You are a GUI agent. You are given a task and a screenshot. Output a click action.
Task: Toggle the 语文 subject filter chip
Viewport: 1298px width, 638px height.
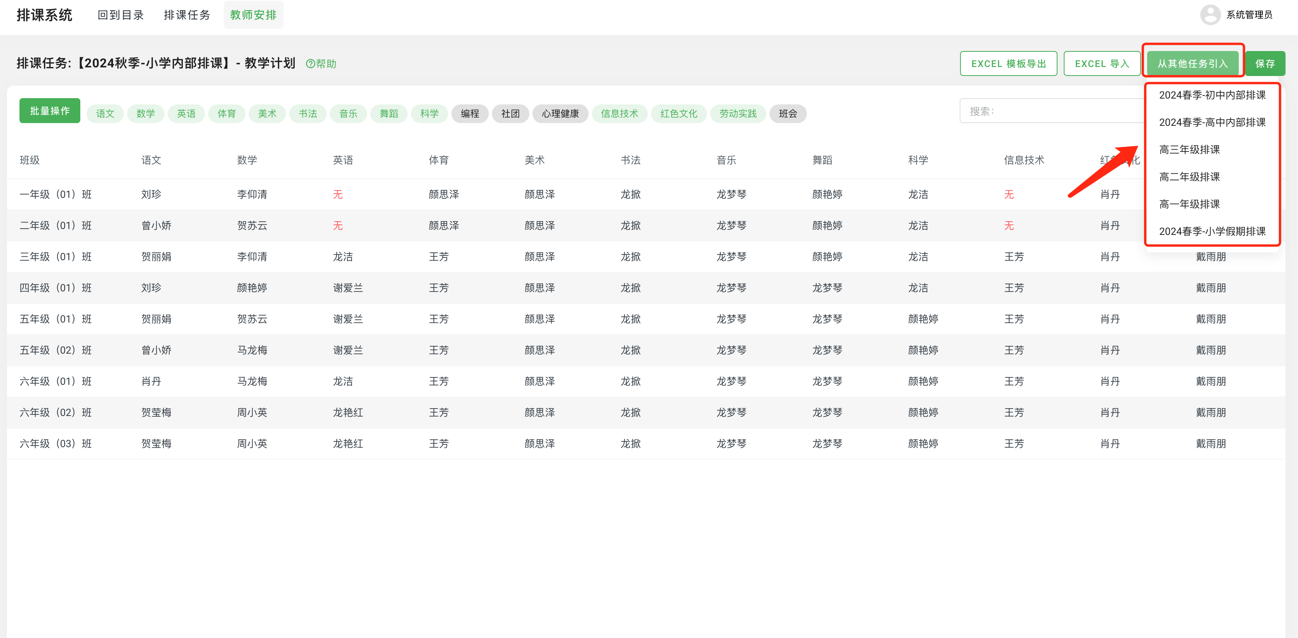pos(105,114)
